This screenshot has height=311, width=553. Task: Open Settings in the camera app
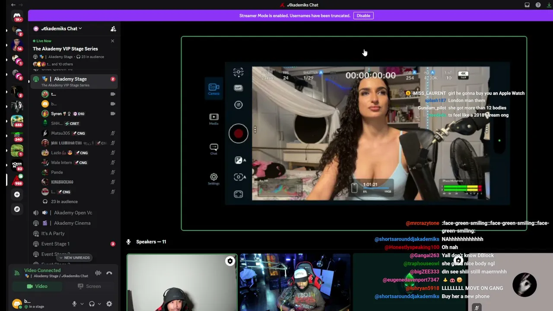coord(214,178)
